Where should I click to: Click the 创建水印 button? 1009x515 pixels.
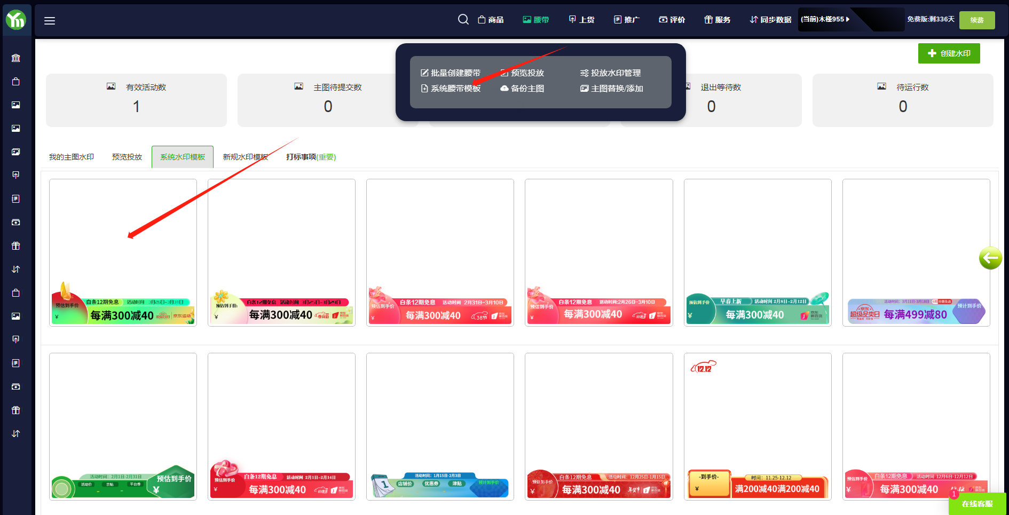tap(949, 53)
